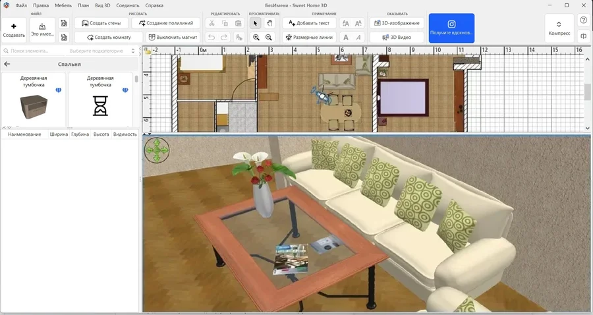Activate the hand pan tool
Screen dimensions: 593x315
pyautogui.click(x=269, y=23)
